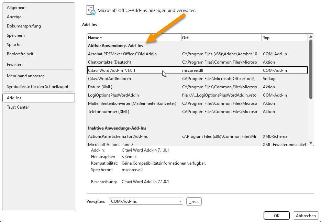
Task: Sort add-ins by Ort column
Action: click(221, 38)
